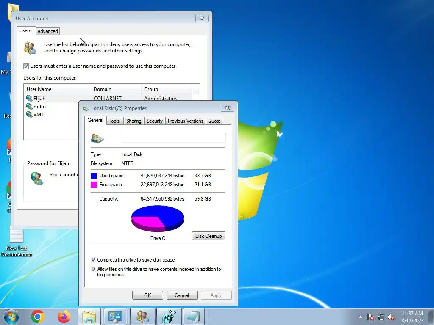Click the 41,620,537,344 bytes used value
Image resolution: width=434 pixels, height=325 pixels.
pyautogui.click(x=162, y=176)
